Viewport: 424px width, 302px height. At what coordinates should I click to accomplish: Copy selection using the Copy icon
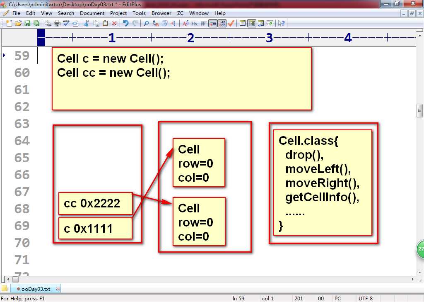click(x=96, y=24)
